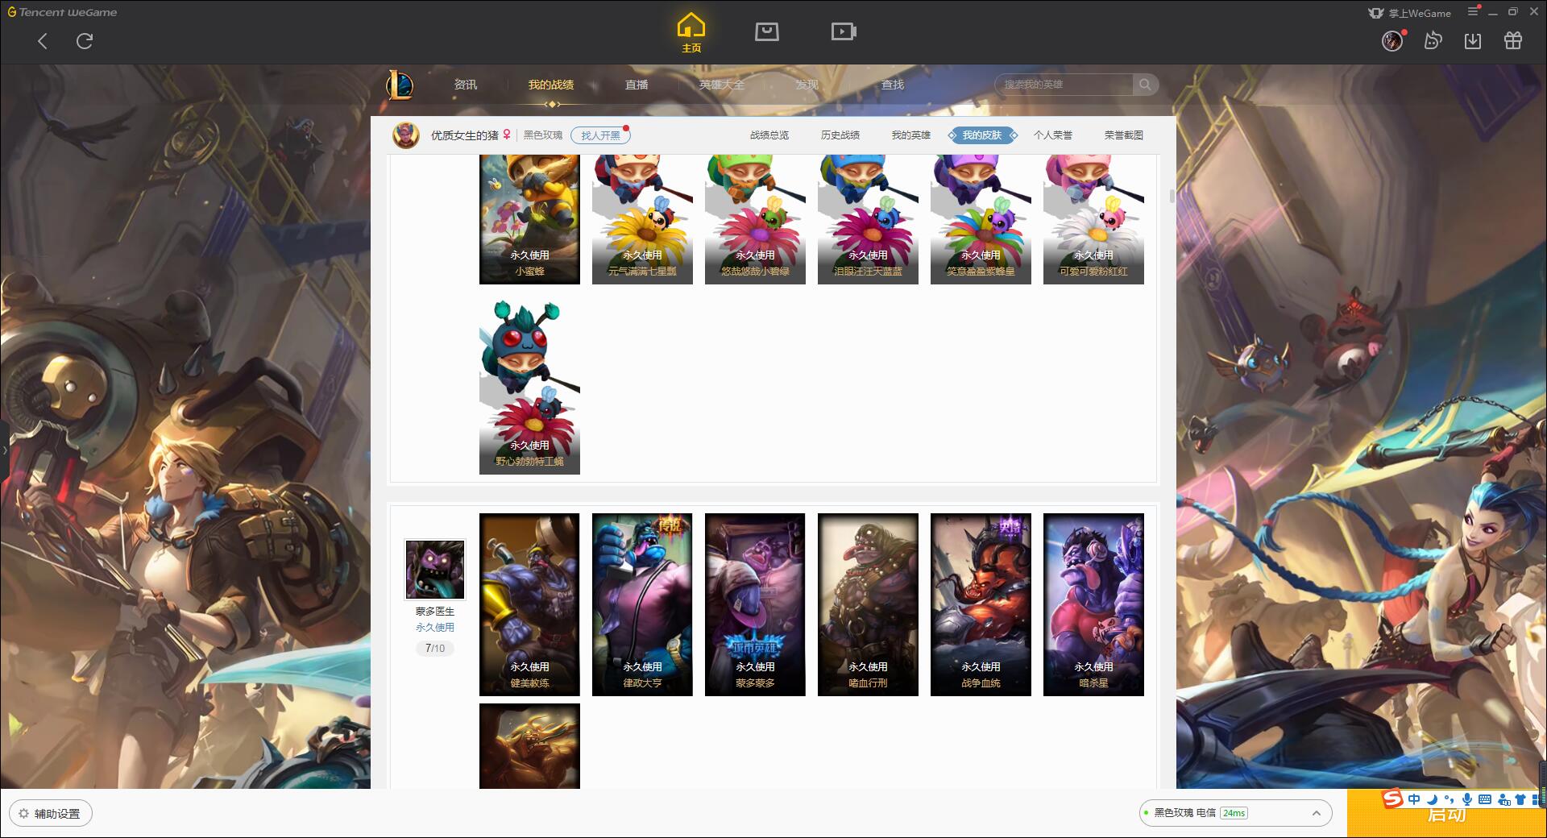
Task: Toggle Sogou Chinese 中 input mode
Action: tap(1414, 799)
